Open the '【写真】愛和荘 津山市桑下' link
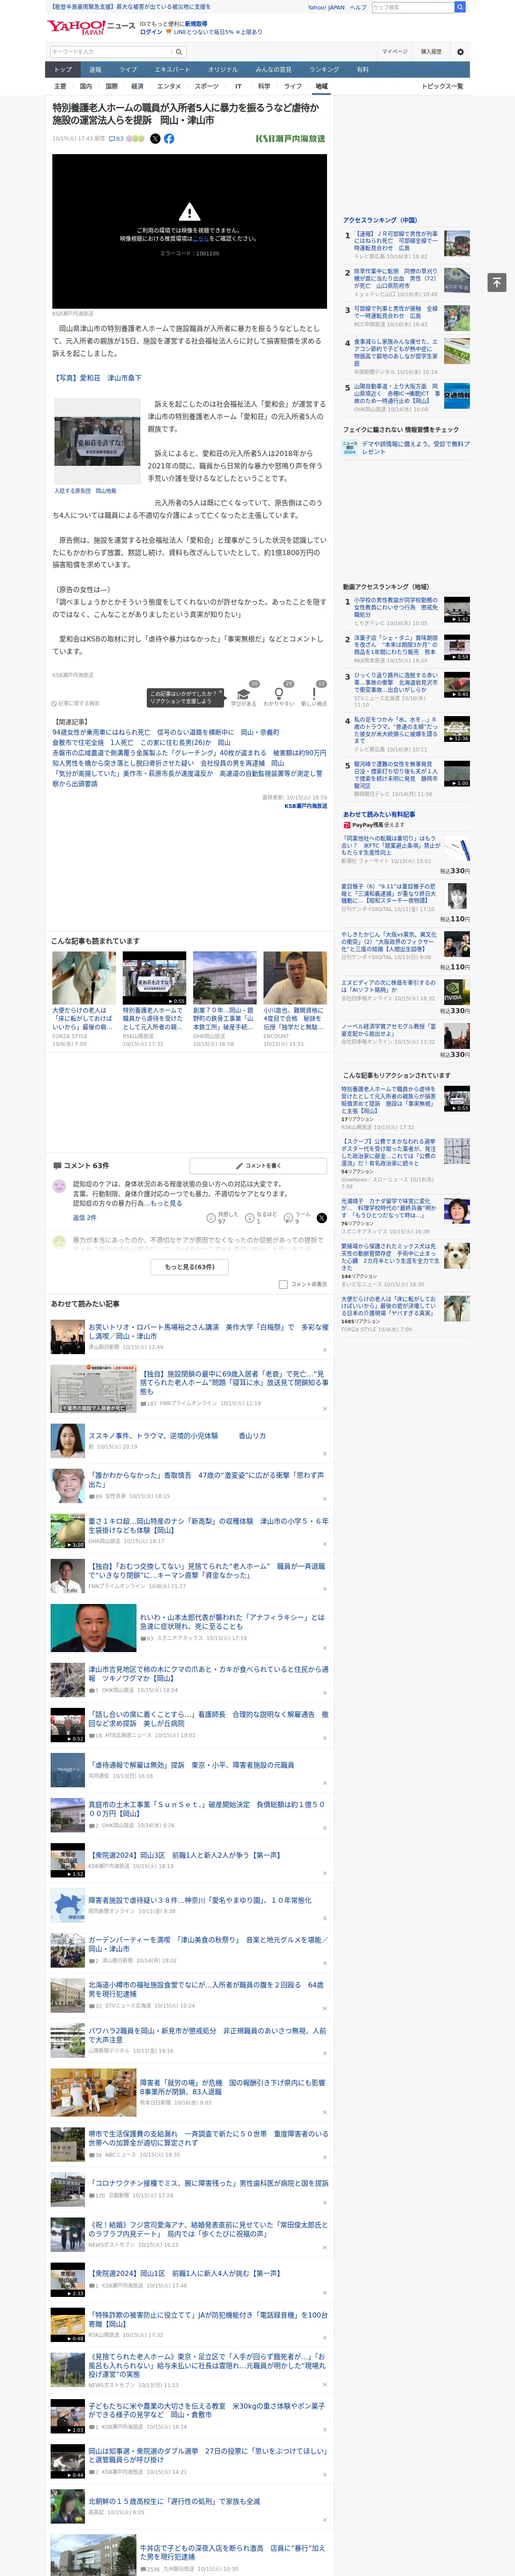This screenshot has width=515, height=2576. (x=97, y=378)
